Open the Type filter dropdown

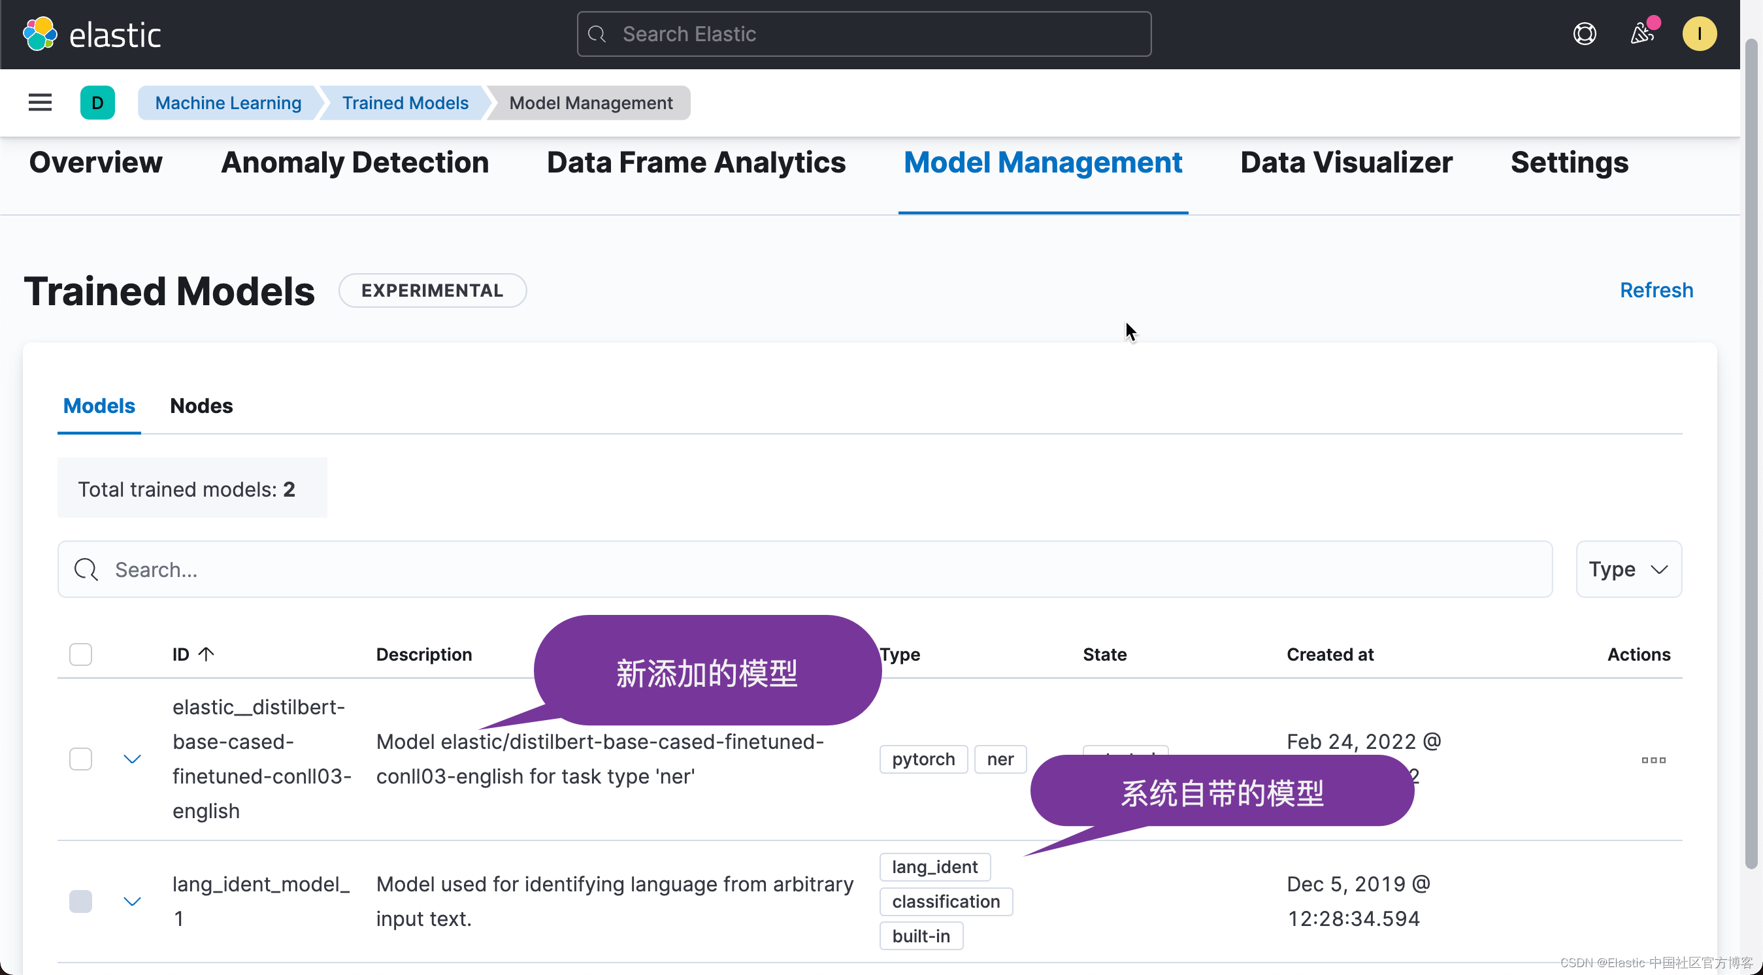click(1628, 569)
